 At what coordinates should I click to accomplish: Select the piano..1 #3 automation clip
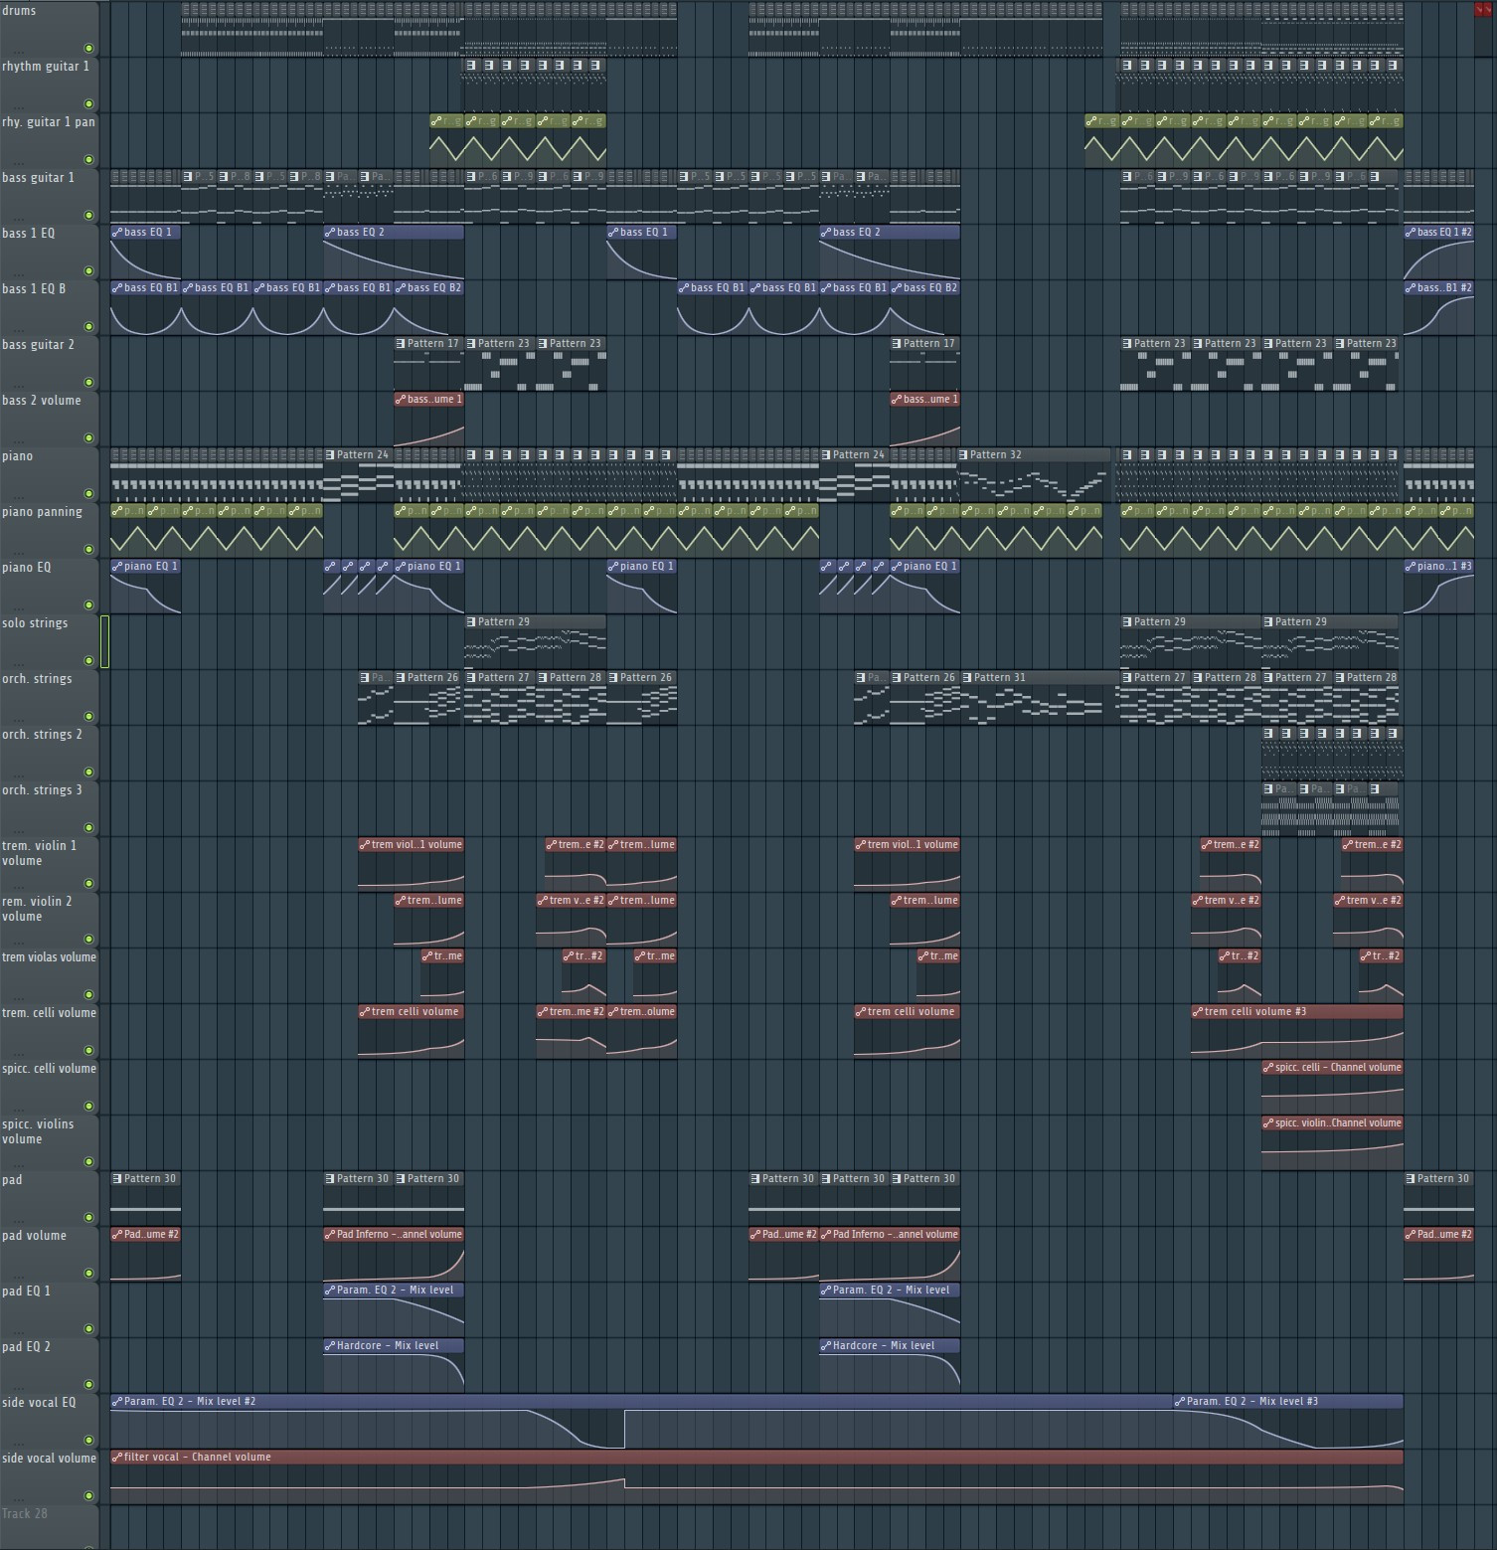coord(1438,586)
